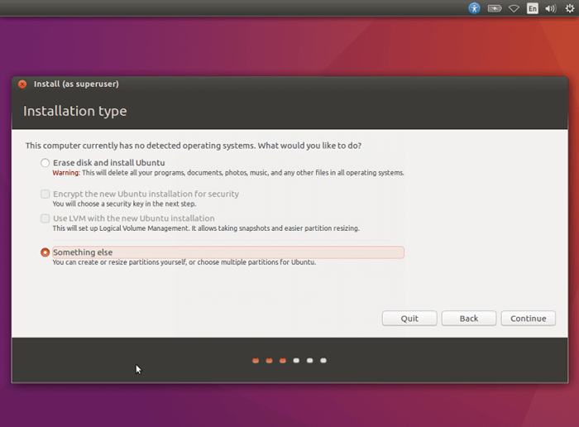This screenshot has width=579, height=427.
Task: Select Erase disk and install Ubuntu
Action: pos(45,162)
